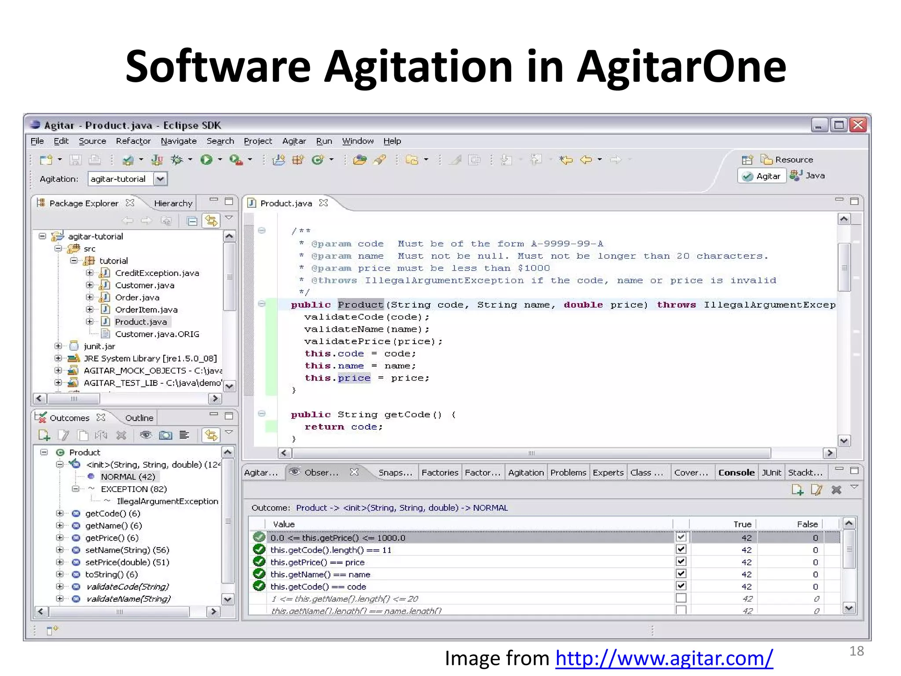
Task: Expand the setName(String) (56) outcome node
Action: (60, 550)
